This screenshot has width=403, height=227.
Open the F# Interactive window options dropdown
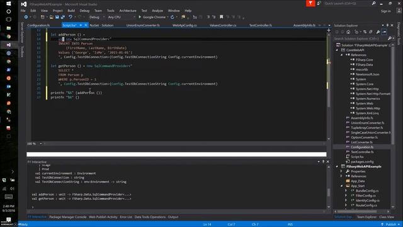[319, 161]
